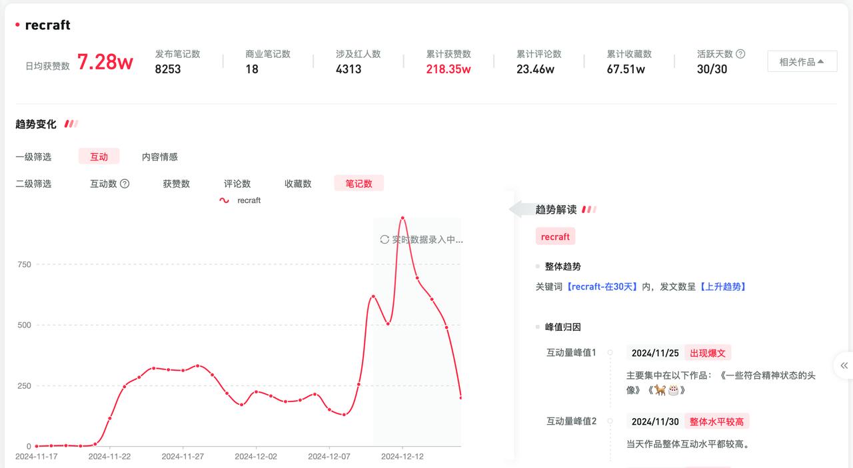The height and width of the screenshot is (468, 853).
Task: Click the 2024-12-12 x-axis date
Action: [402, 457]
